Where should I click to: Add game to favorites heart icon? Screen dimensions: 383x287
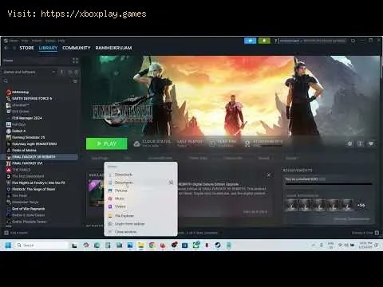point(371,143)
